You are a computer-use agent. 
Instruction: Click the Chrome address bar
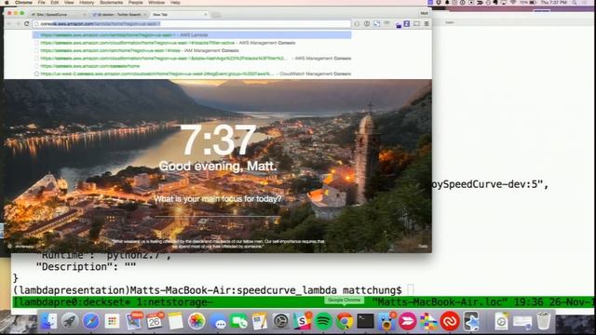coord(192,24)
